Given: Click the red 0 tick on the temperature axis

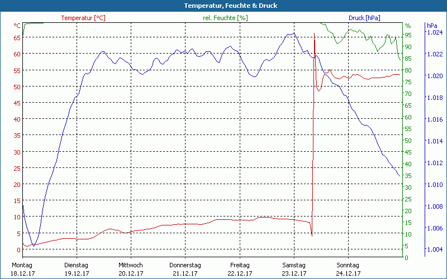Looking at the screenshot, I should (x=18, y=249).
